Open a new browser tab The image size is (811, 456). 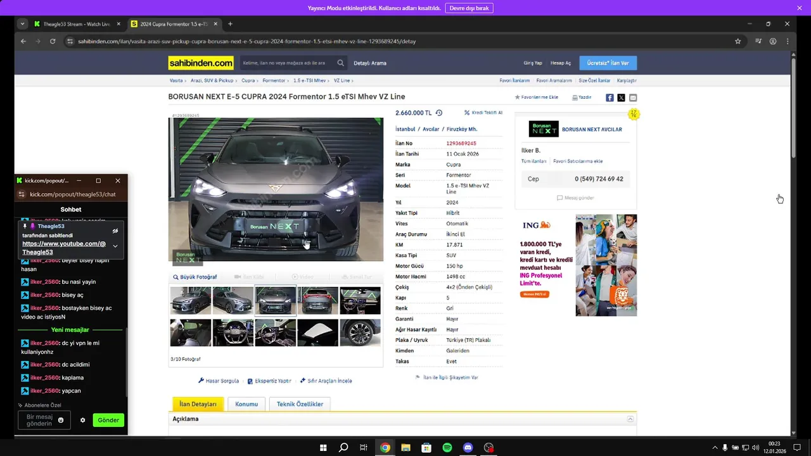pyautogui.click(x=230, y=24)
